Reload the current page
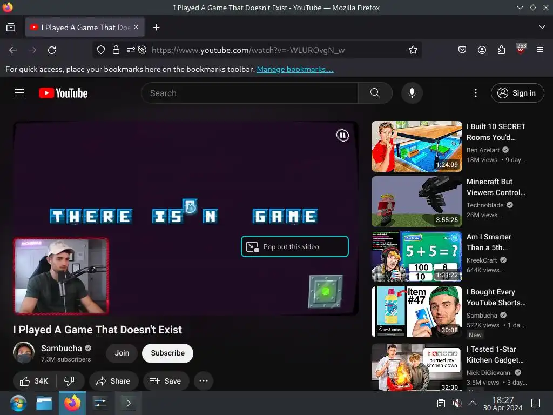 pyautogui.click(x=52, y=50)
